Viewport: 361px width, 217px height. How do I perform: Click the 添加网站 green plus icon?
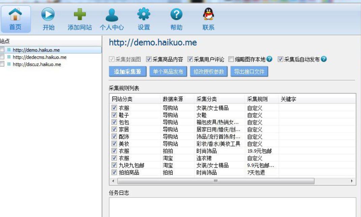pyautogui.click(x=80, y=14)
